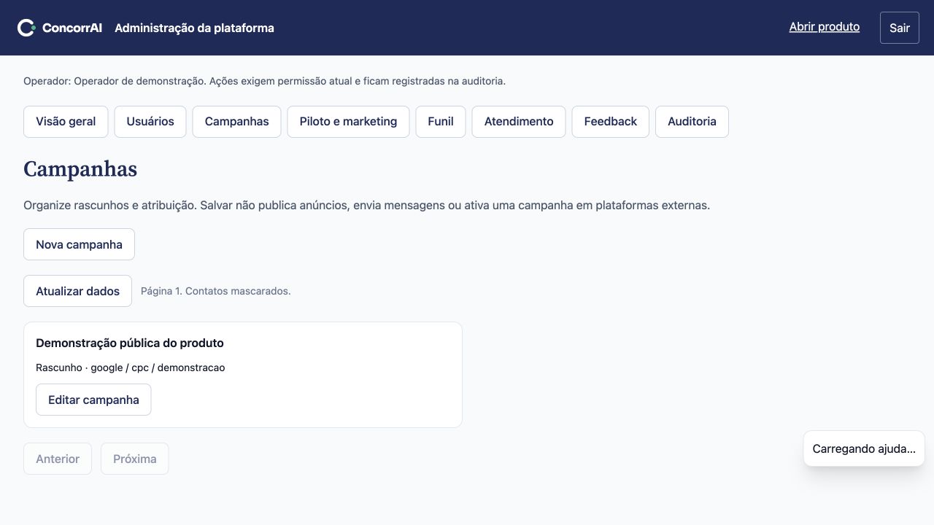934x525 pixels.
Task: Switch to the Atendimento tab
Action: click(519, 122)
